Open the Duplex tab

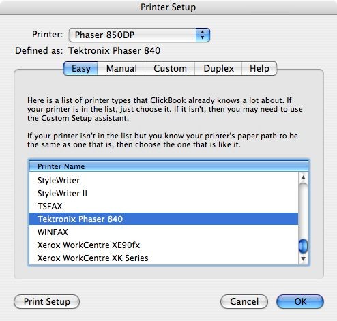click(x=218, y=68)
